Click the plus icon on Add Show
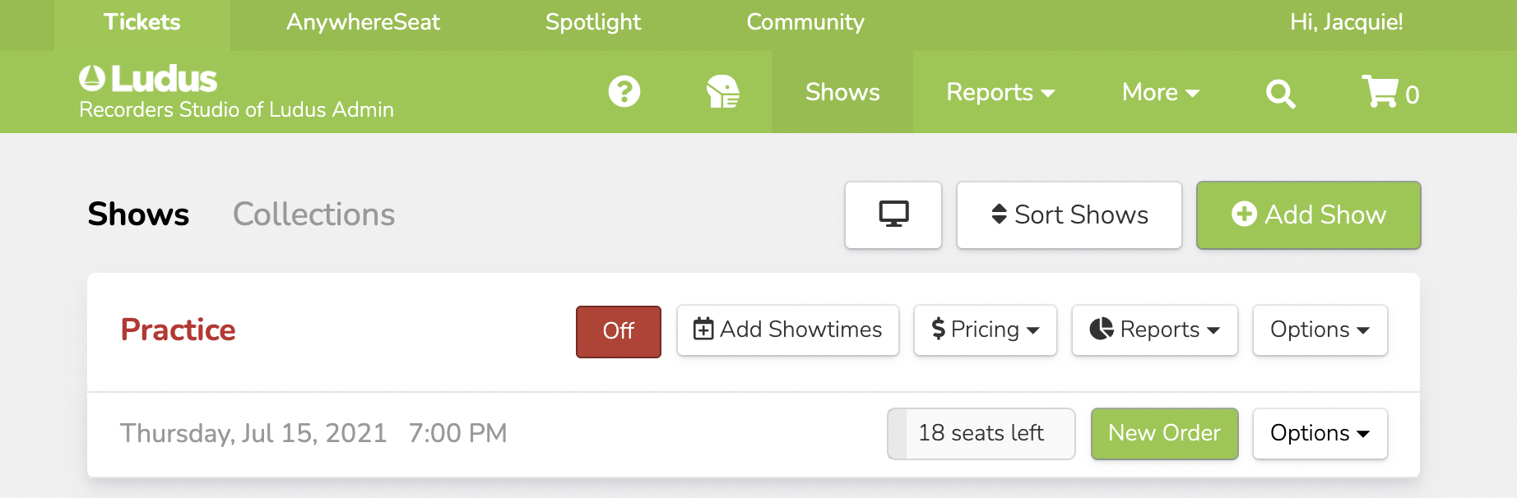This screenshot has width=1517, height=498. [x=1244, y=214]
